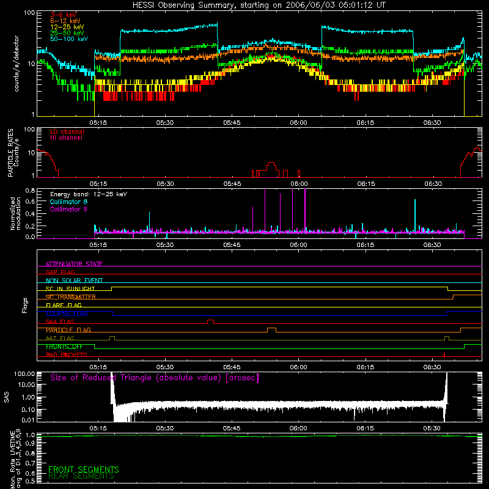The width and height of the screenshot is (489, 489).
Task: Click the HESSI Observing Summary title text
Action: tap(259, 5)
